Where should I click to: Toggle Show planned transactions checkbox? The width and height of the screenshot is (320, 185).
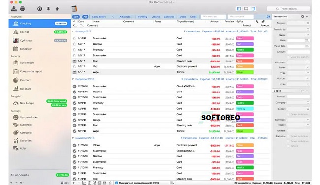(116, 183)
